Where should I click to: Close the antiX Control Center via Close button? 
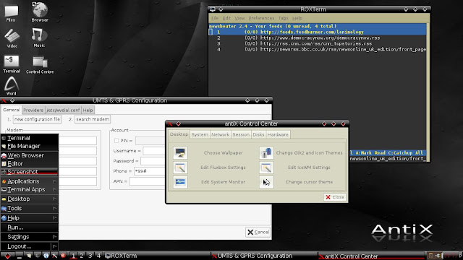[x=335, y=197]
